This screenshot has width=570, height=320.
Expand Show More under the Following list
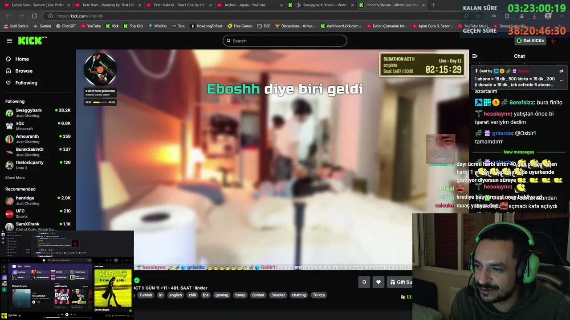(15, 178)
